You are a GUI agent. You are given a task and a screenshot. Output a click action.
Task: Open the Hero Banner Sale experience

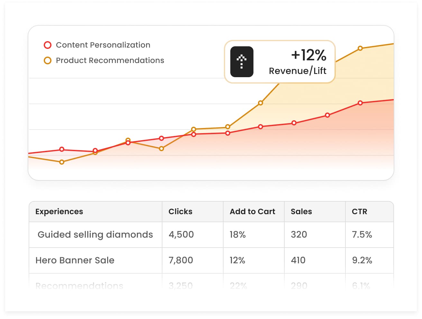point(75,260)
